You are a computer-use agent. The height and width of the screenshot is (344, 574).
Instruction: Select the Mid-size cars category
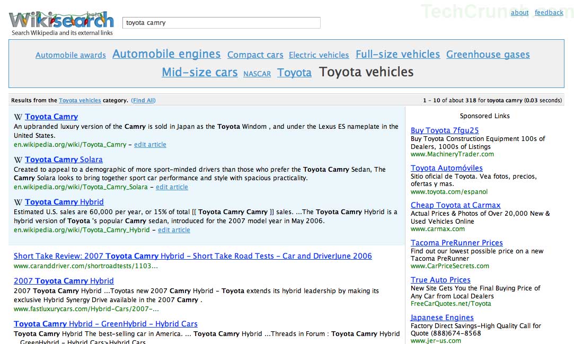click(200, 72)
